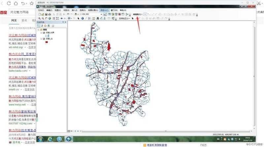Open Select Features tool dropdown arrow
264x147 pixels.
pyautogui.click(x=72, y=18)
